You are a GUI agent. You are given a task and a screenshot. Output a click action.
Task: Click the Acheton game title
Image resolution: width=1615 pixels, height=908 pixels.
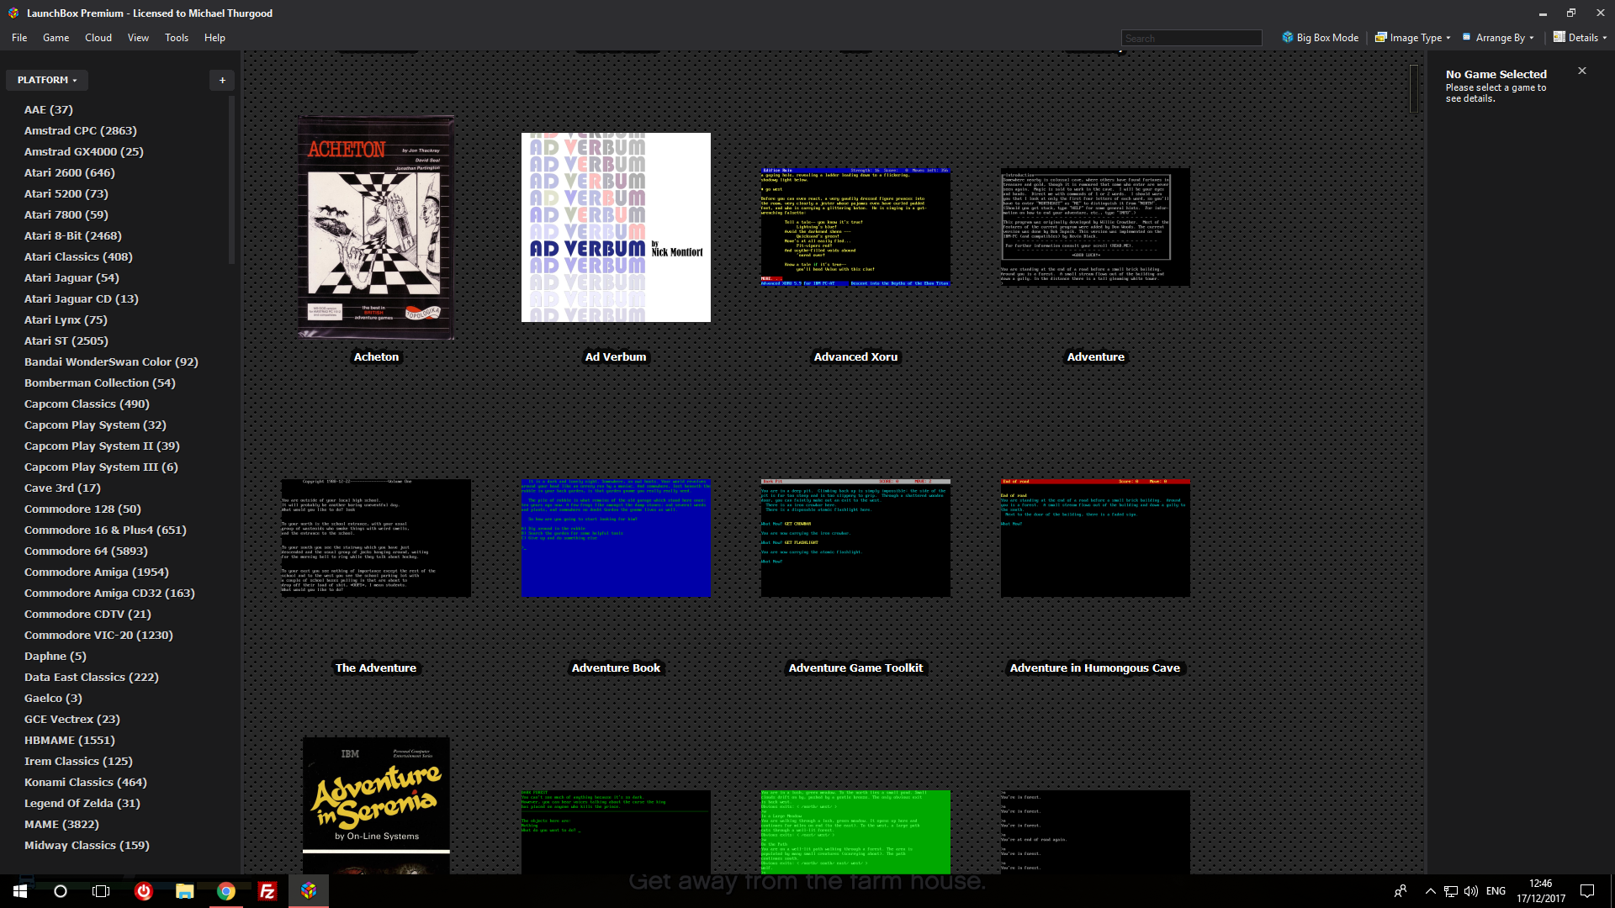click(376, 356)
